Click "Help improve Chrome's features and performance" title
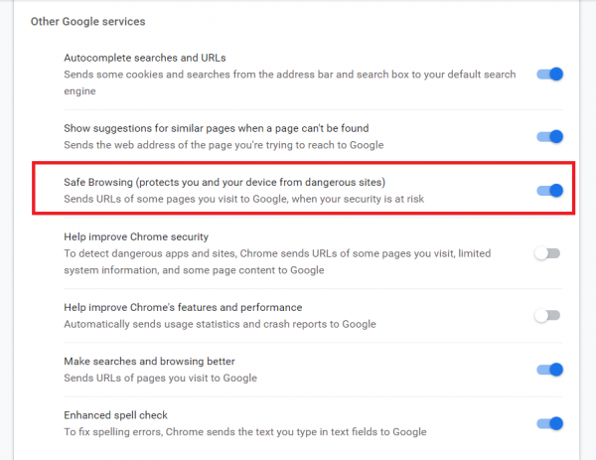 [x=183, y=307]
